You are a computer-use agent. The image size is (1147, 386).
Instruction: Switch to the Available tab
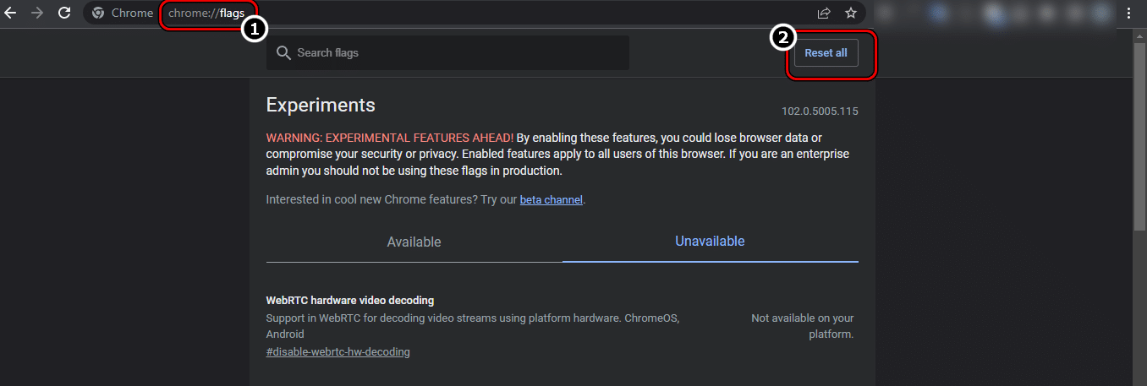(x=414, y=242)
